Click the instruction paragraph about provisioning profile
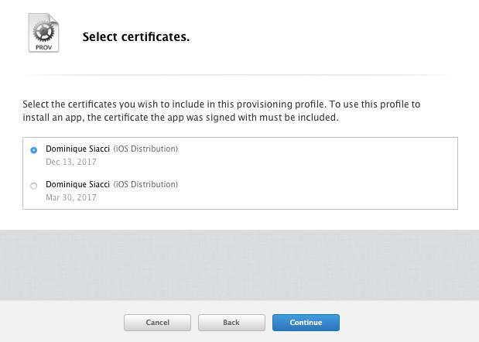 pos(221,111)
